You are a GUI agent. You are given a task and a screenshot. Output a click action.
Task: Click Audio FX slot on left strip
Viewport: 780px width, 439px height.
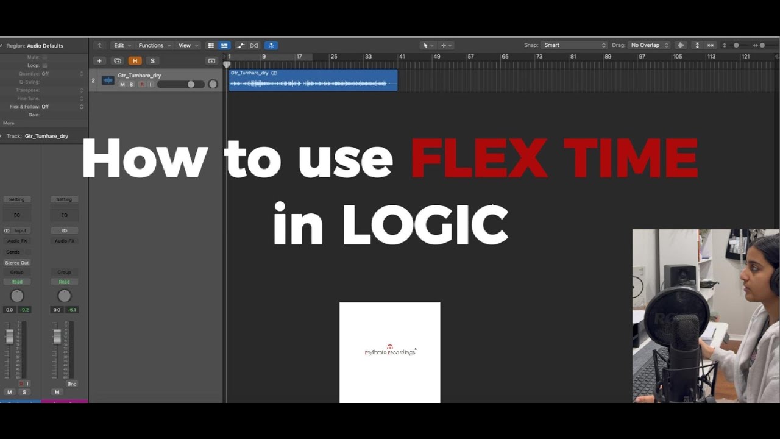[x=16, y=241]
